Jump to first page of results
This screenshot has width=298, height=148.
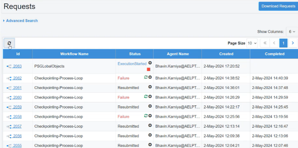tap(265, 43)
